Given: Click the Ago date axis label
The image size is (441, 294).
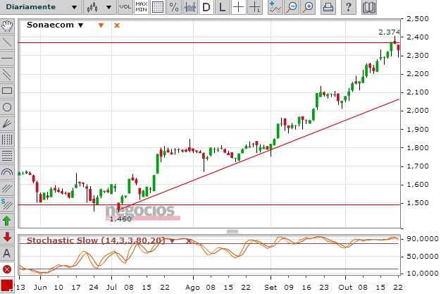Looking at the screenshot, I should pyautogui.click(x=192, y=288).
